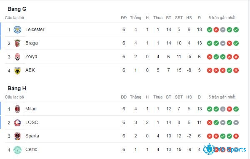
Task: Click Milan's red loss icon in recent matches
Action: tap(230, 109)
